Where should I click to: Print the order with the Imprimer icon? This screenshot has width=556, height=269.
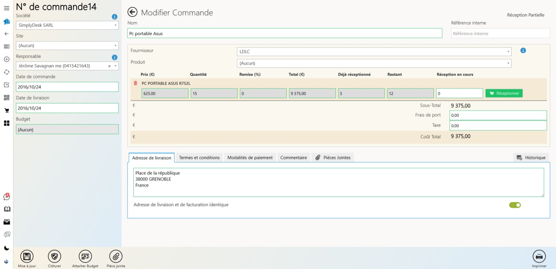pyautogui.click(x=539, y=257)
